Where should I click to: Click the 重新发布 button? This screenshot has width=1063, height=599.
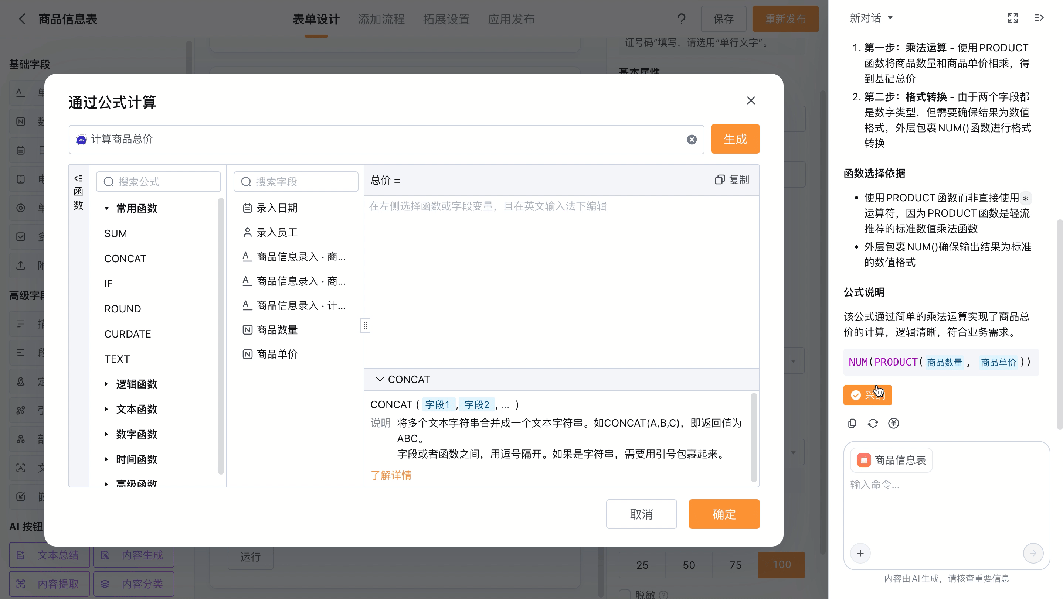(x=785, y=19)
